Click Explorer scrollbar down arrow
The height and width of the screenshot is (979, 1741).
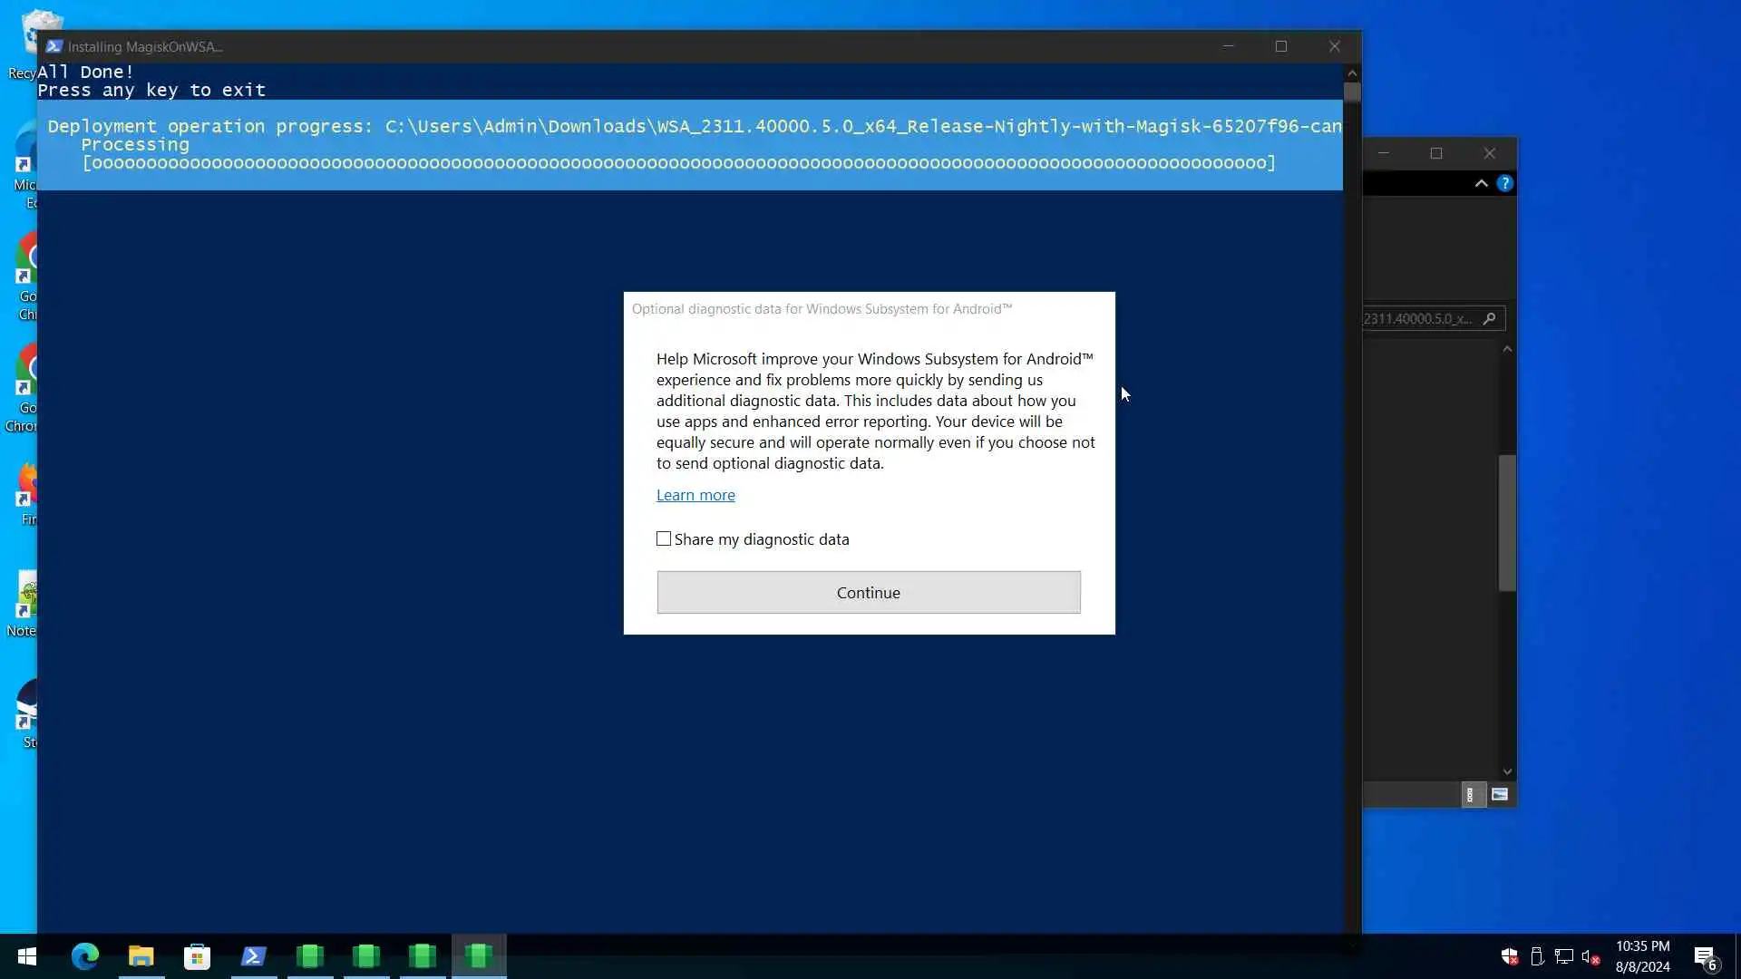coord(1507,771)
